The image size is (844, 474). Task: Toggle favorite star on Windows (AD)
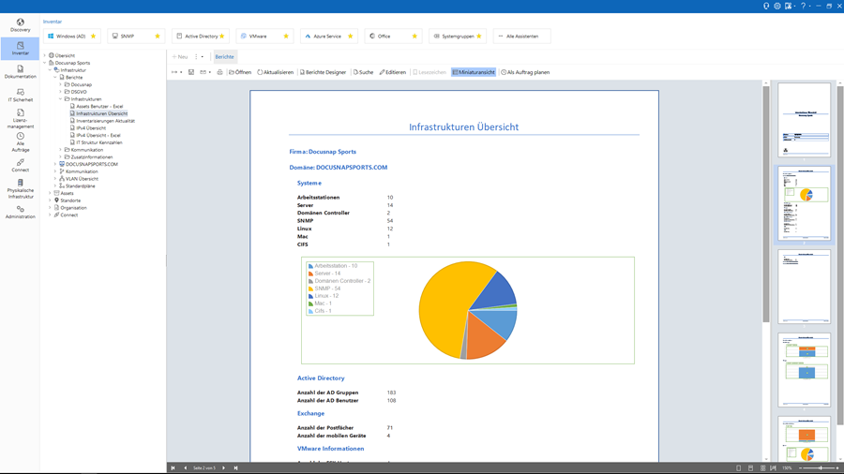pos(93,37)
